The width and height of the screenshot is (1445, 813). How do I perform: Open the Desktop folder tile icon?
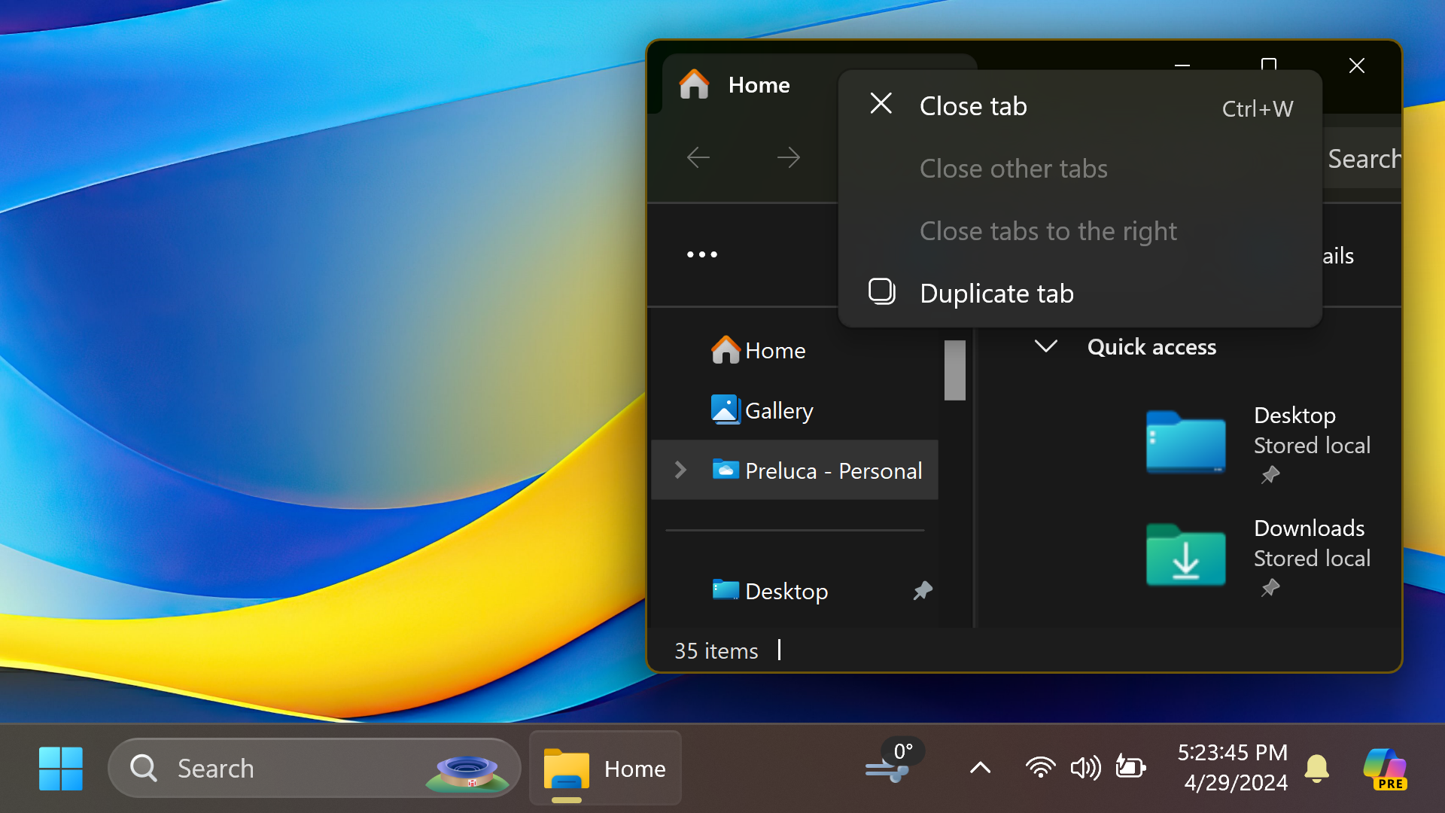tap(1185, 443)
